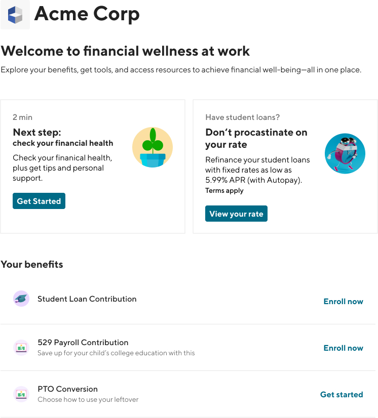Viewport: 378px width, 418px height.
Task: Open Enroll now for Student Loan Contribution
Action: pyautogui.click(x=343, y=301)
